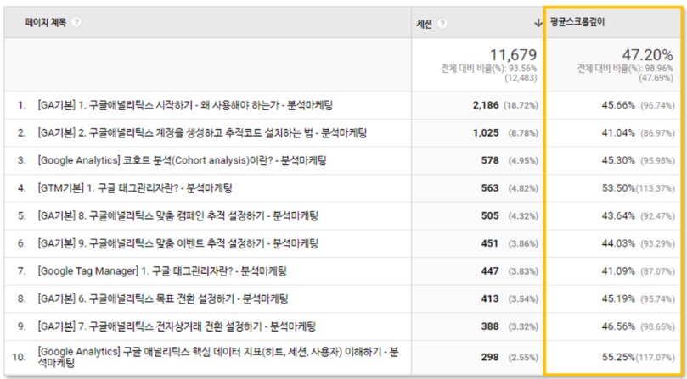Open '[Google Tag Manager] 1. 구글 태그관리자란?' link
The height and width of the screenshot is (379, 687).
tap(162, 271)
